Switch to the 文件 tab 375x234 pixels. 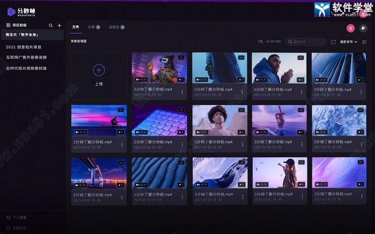[76, 27]
